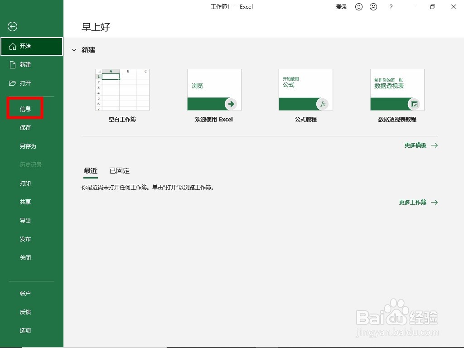
Task: Open the 开始 home page
Action: pyautogui.click(x=32, y=46)
